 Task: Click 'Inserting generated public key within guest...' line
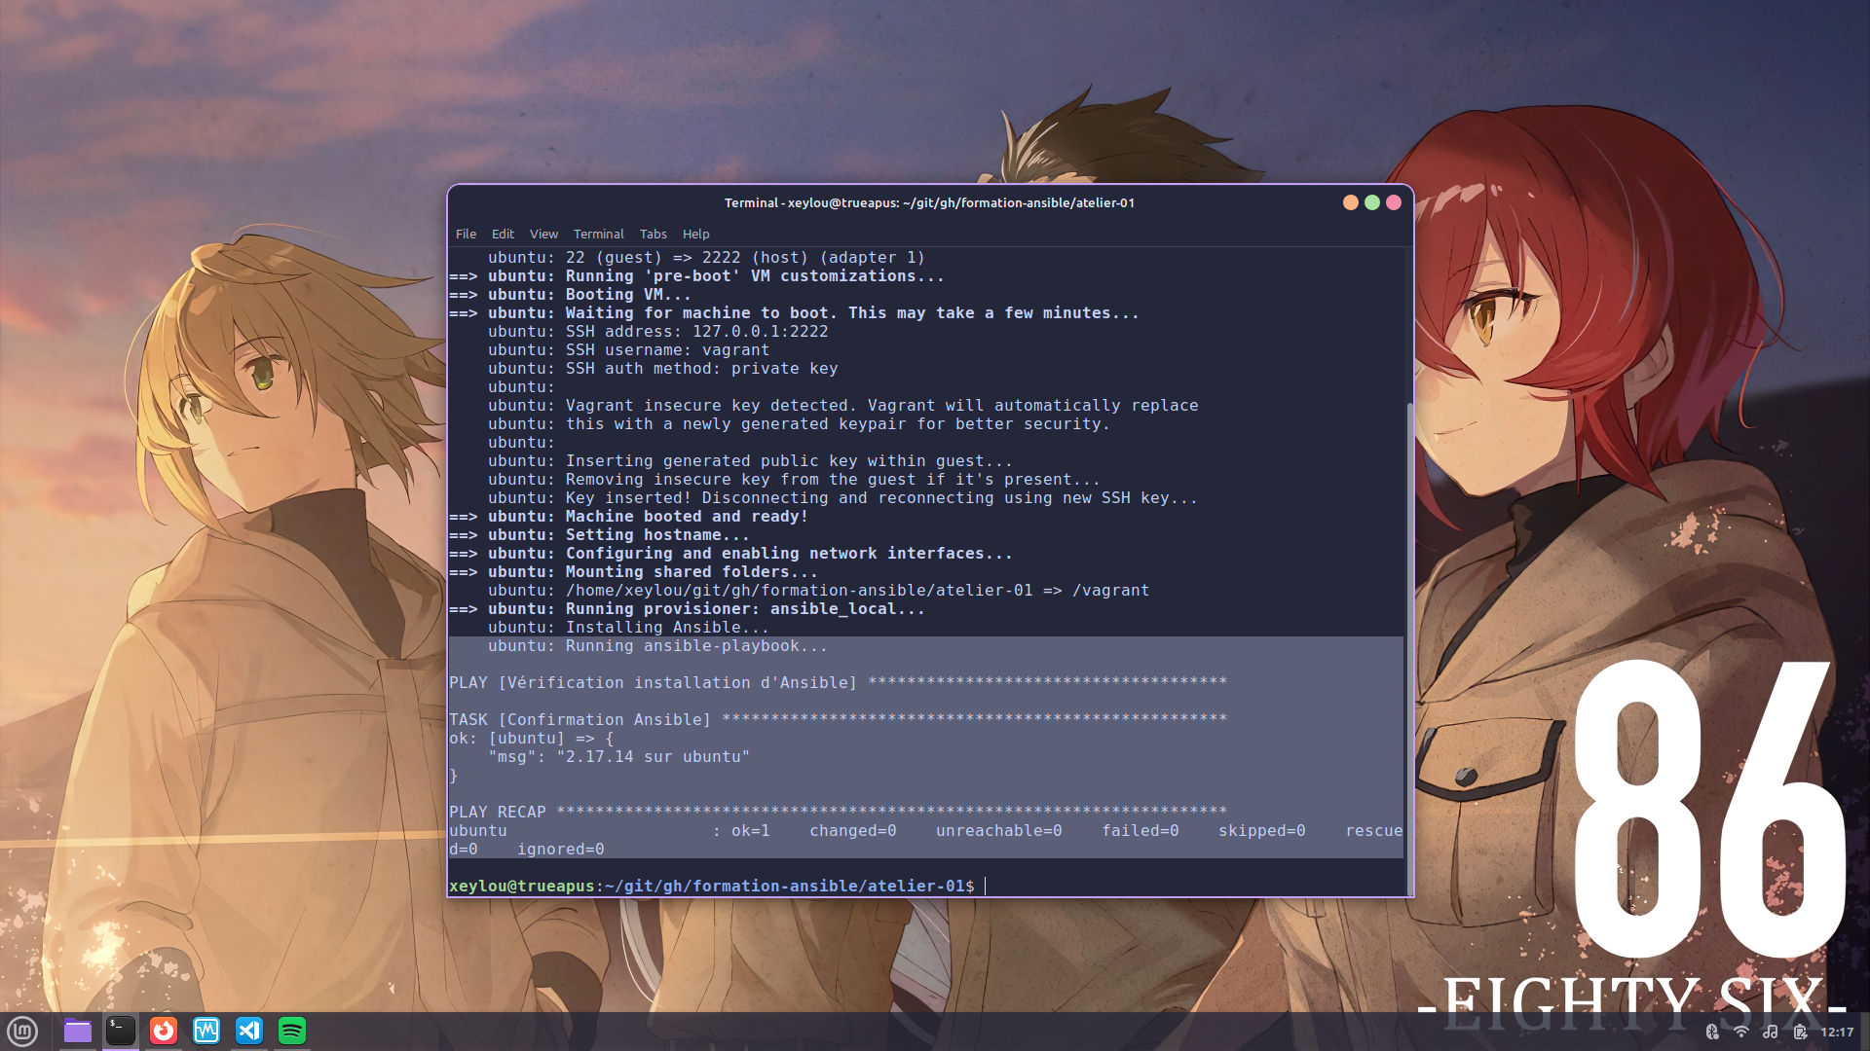click(750, 460)
